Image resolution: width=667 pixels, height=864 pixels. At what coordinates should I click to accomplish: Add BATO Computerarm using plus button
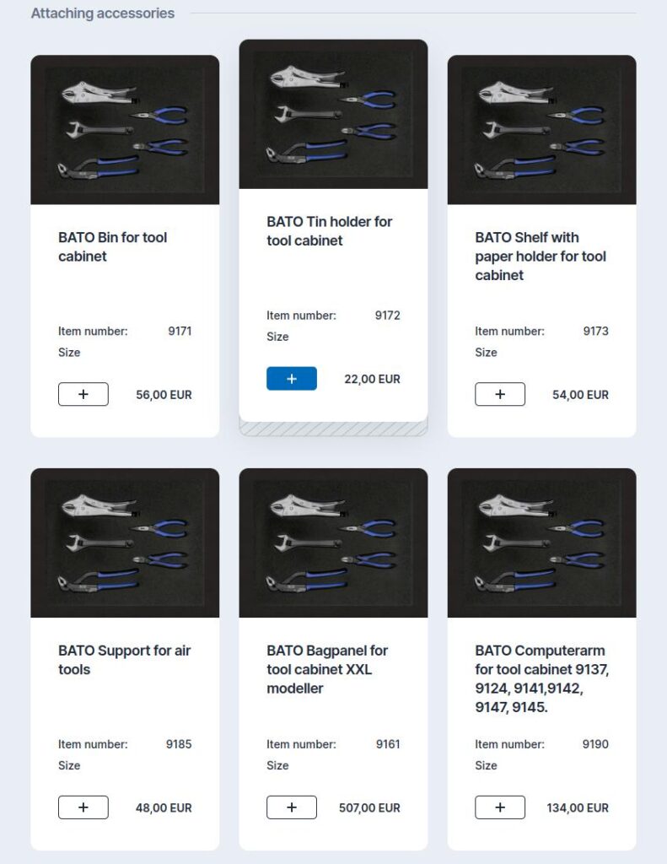coord(500,807)
